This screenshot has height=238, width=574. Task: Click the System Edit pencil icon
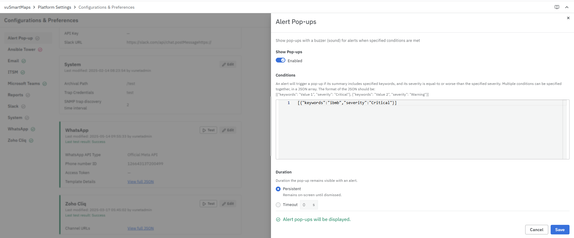(224, 65)
